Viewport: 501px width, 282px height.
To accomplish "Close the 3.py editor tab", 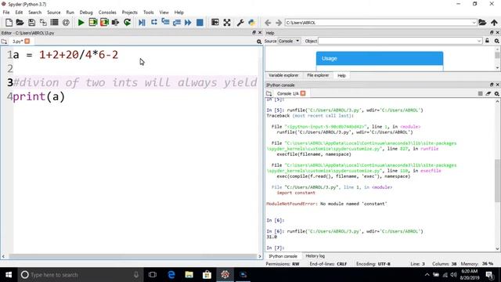I will (27, 41).
